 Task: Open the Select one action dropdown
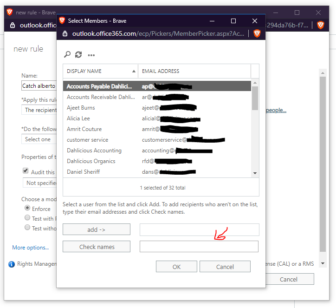point(39,139)
